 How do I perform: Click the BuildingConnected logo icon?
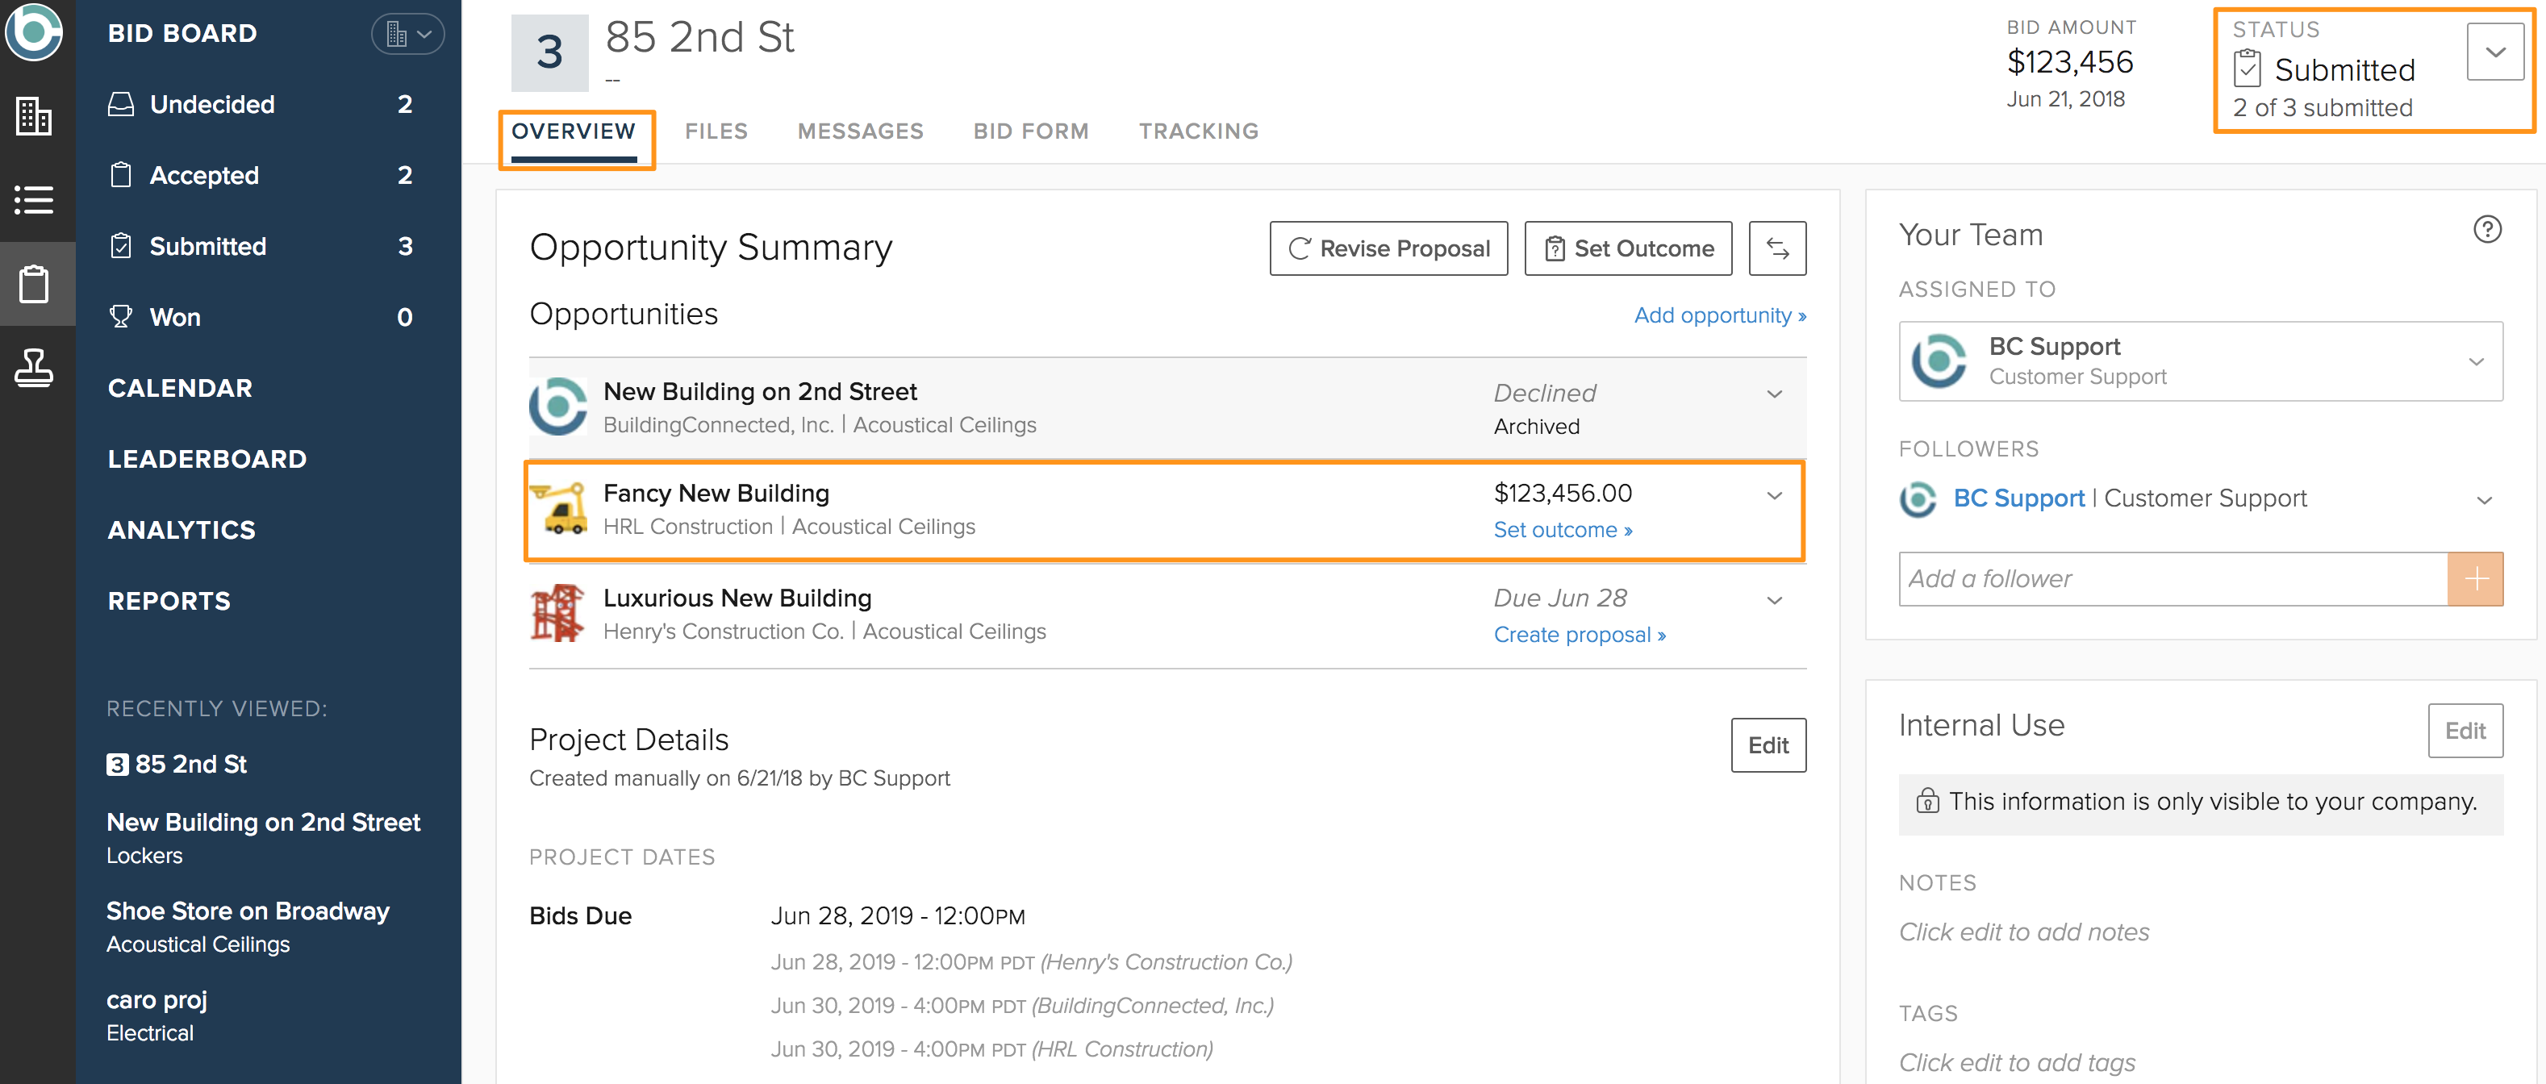35,34
